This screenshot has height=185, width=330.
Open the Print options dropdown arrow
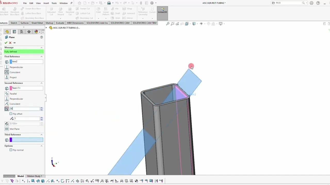pyautogui.click(x=112, y=3)
